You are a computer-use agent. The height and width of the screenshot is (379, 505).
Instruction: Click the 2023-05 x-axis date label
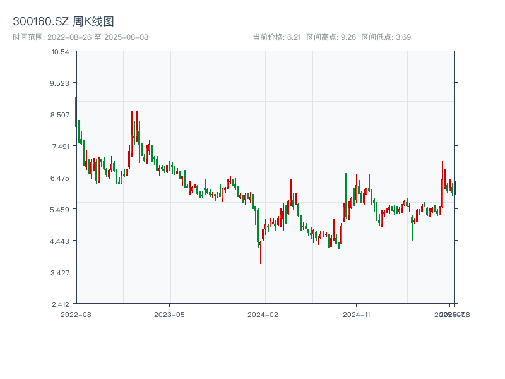click(169, 314)
